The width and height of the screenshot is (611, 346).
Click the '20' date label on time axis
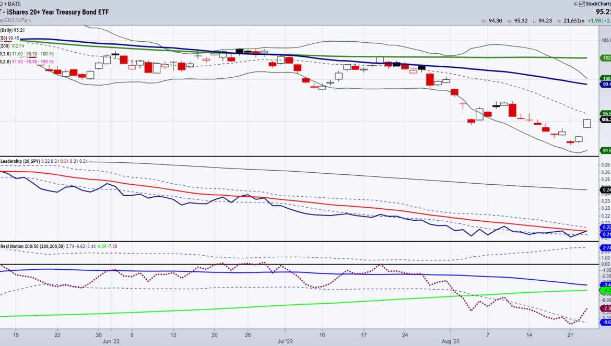tap(214, 335)
